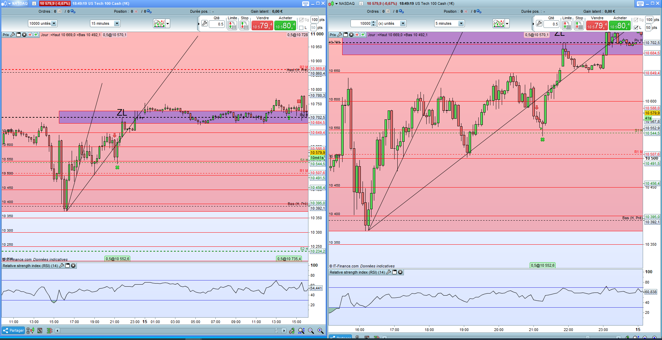Click Vendre sell button in right window
662x340 pixels.
(597, 25)
